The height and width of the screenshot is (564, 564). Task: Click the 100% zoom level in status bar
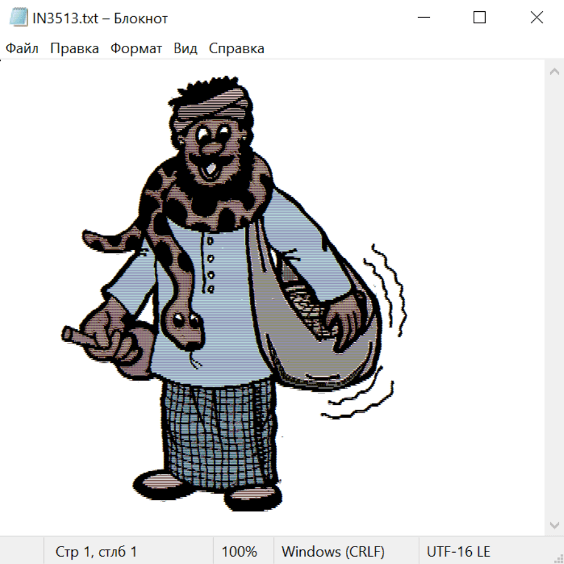pos(239,552)
